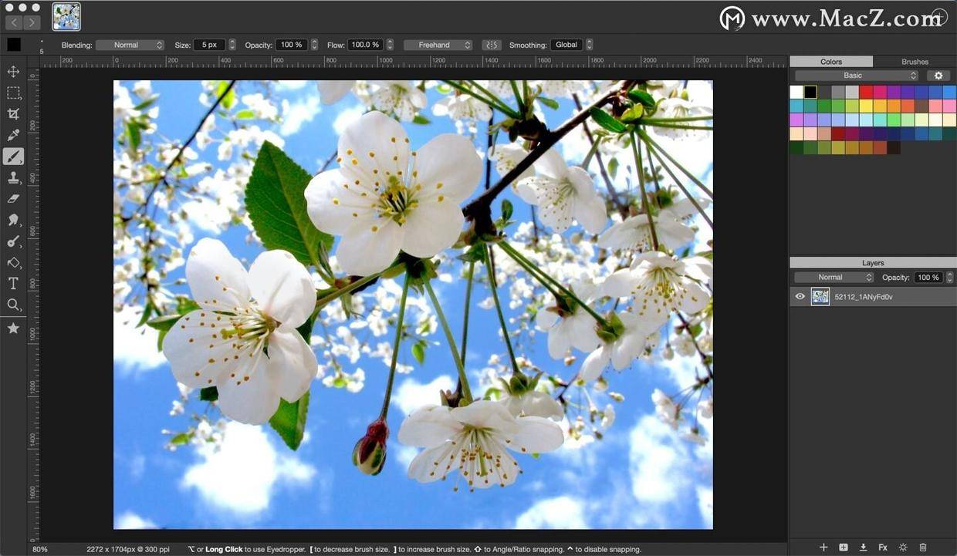Open the Basic palette dropdown
This screenshot has height=556, width=957.
(852, 75)
